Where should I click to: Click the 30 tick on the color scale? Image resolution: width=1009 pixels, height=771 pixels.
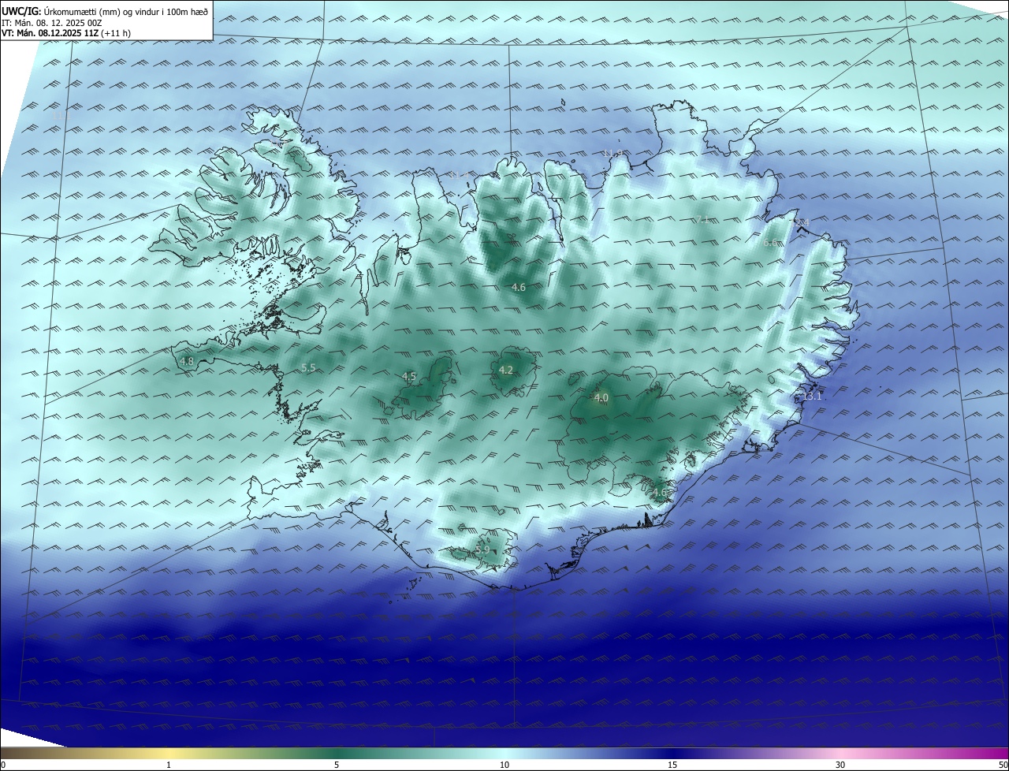(x=840, y=765)
